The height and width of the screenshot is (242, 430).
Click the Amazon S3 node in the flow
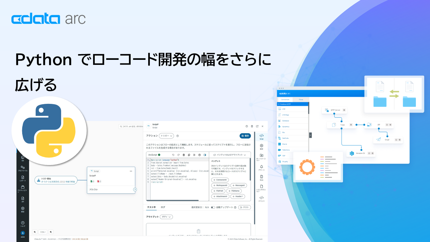(361, 153)
